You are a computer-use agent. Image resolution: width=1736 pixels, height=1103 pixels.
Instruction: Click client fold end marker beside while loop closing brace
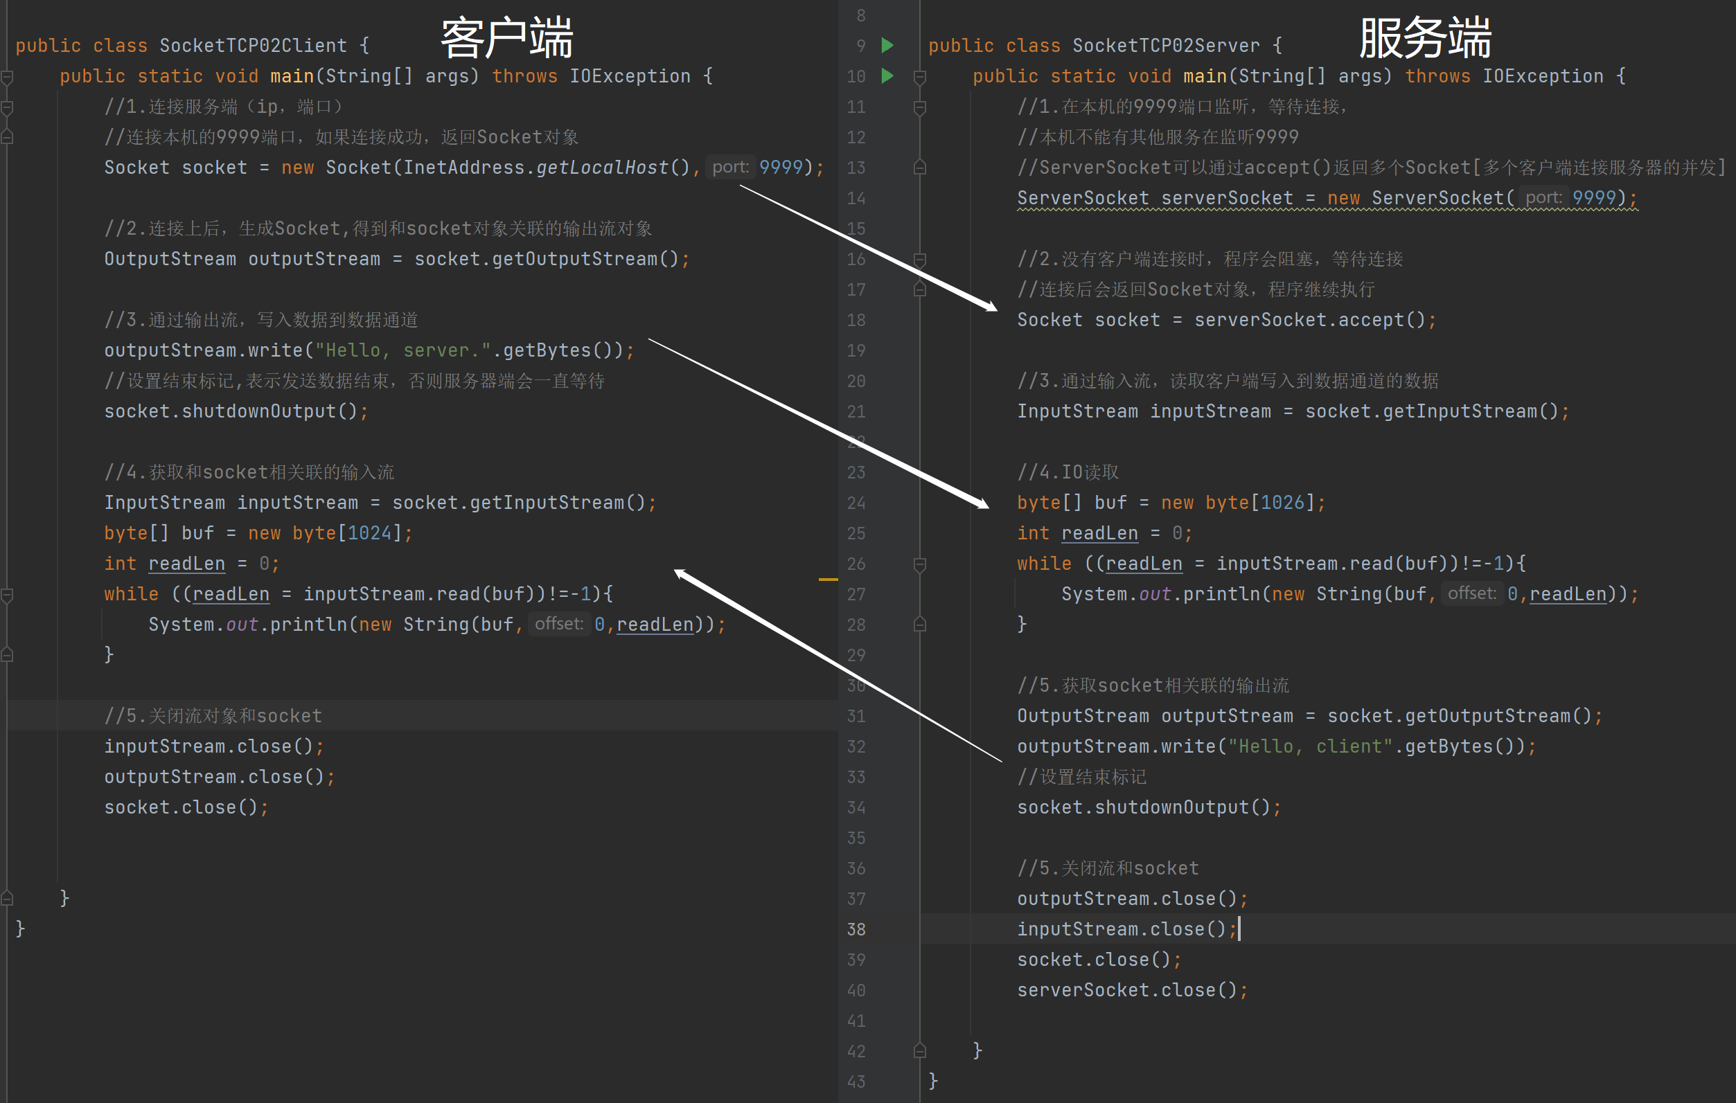click(7, 654)
